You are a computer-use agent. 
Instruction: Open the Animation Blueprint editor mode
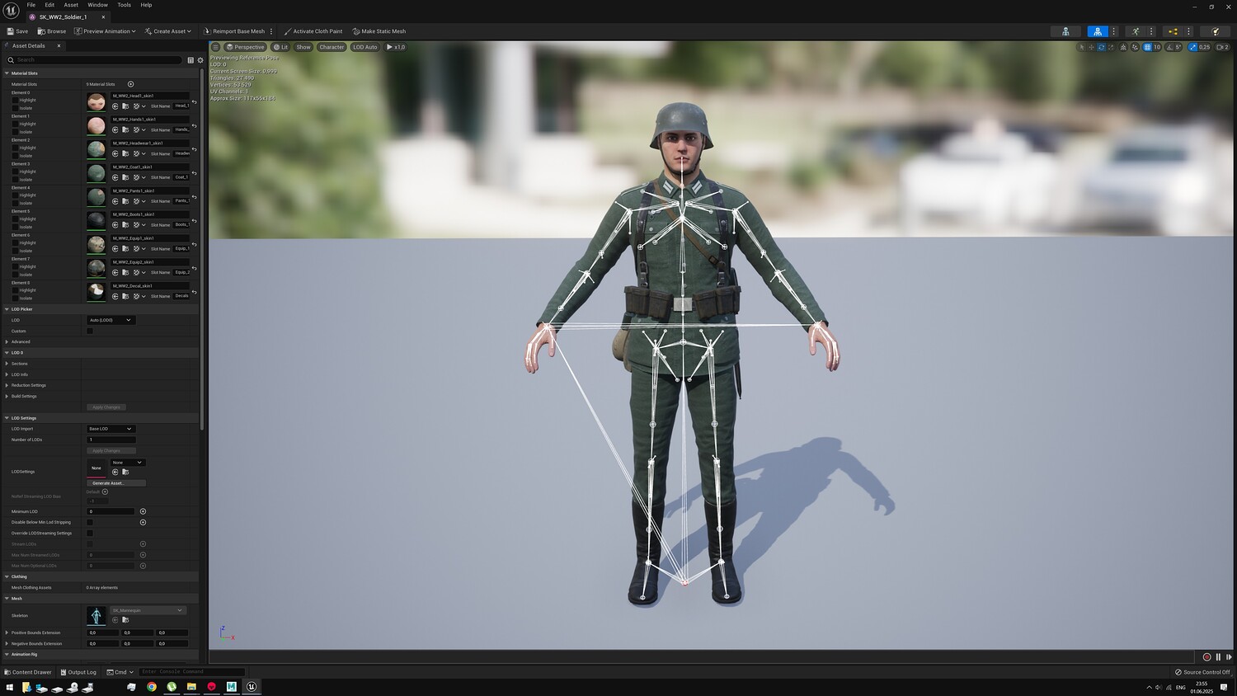[1173, 31]
